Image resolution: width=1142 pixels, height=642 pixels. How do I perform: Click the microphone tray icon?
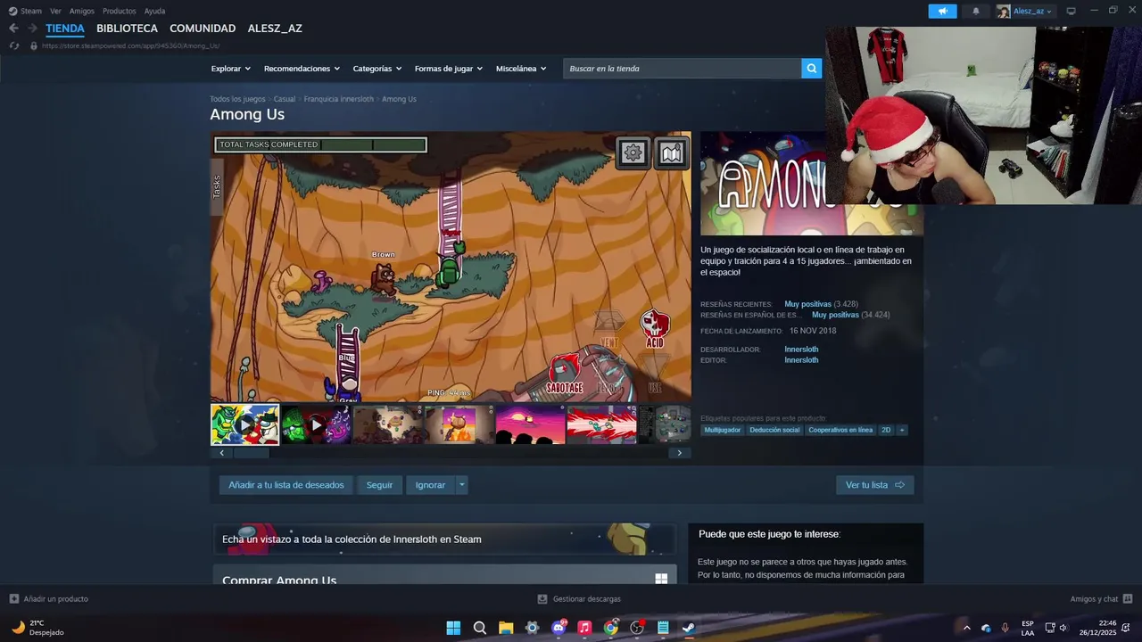(1005, 628)
